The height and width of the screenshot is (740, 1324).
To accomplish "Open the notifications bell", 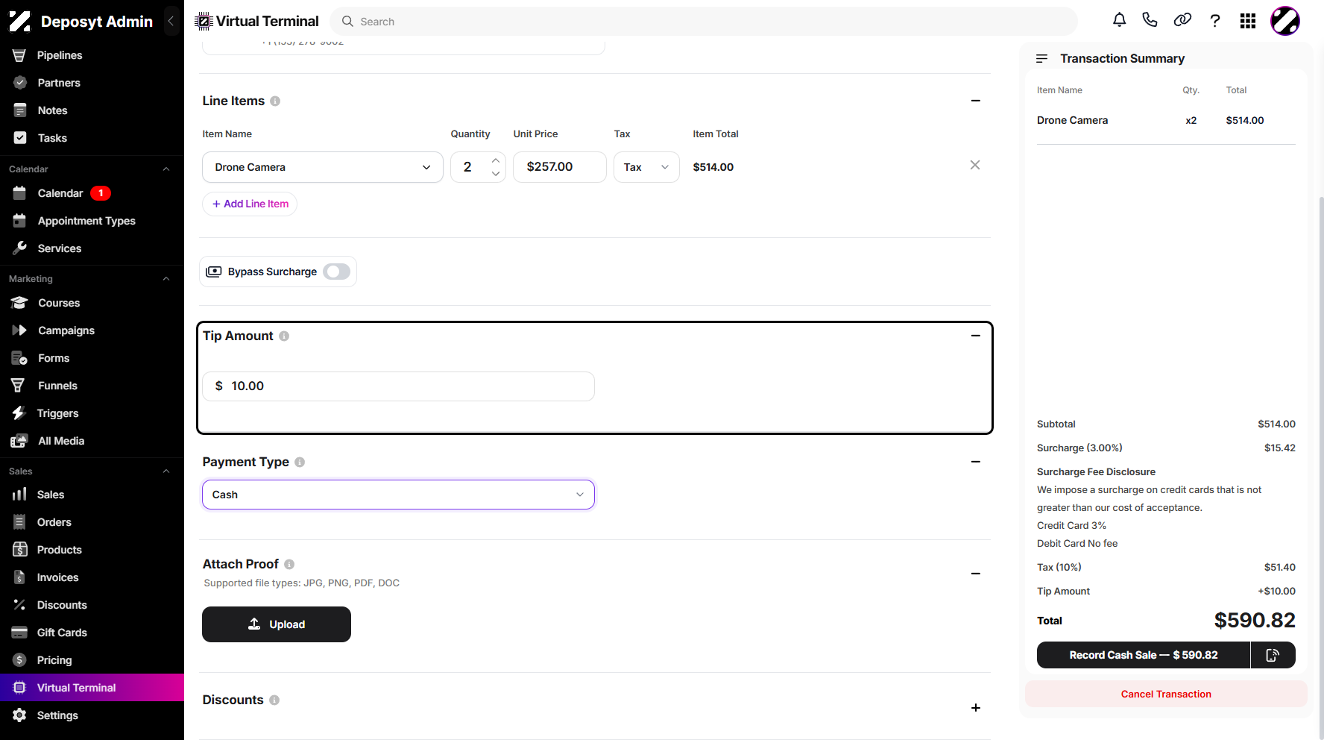I will click(x=1119, y=20).
